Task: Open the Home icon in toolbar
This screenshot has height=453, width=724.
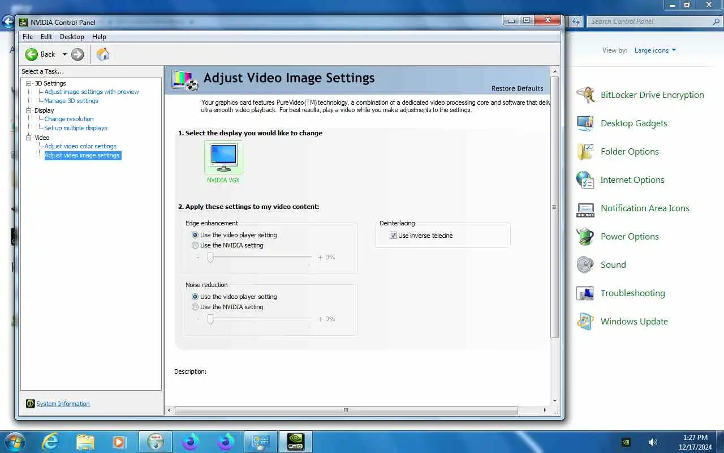Action: point(103,54)
